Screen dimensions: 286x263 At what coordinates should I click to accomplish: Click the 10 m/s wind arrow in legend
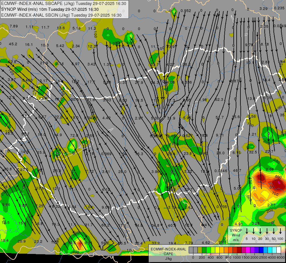tap(253, 231)
